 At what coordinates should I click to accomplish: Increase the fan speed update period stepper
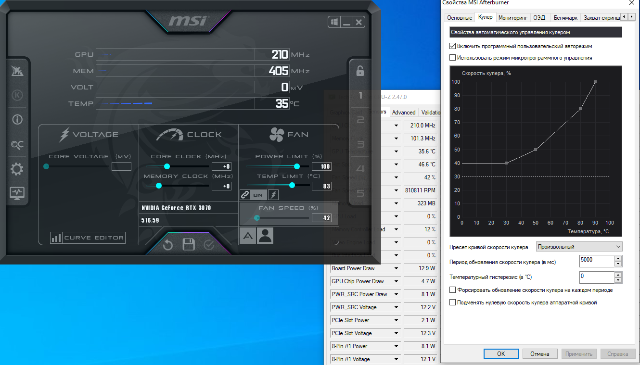(618, 258)
